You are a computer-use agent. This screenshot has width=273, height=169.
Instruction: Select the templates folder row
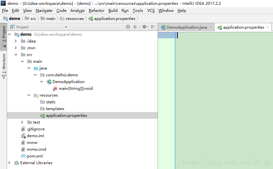click(82, 109)
